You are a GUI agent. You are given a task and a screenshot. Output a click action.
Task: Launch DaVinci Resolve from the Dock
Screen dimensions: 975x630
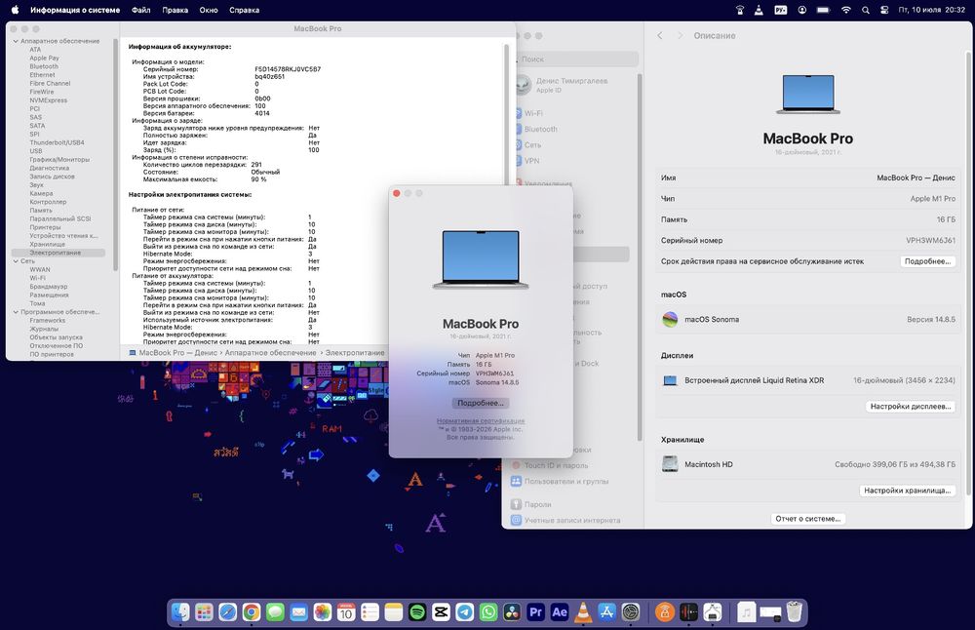click(512, 612)
